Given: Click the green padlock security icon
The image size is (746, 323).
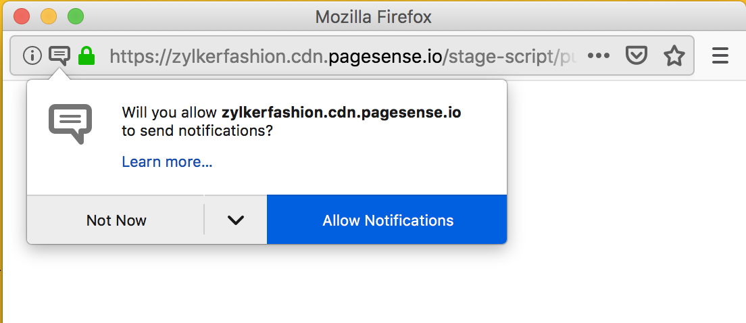Looking at the screenshot, I should coord(86,55).
